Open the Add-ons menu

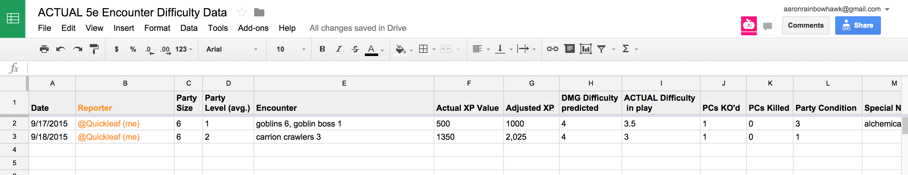tap(253, 28)
